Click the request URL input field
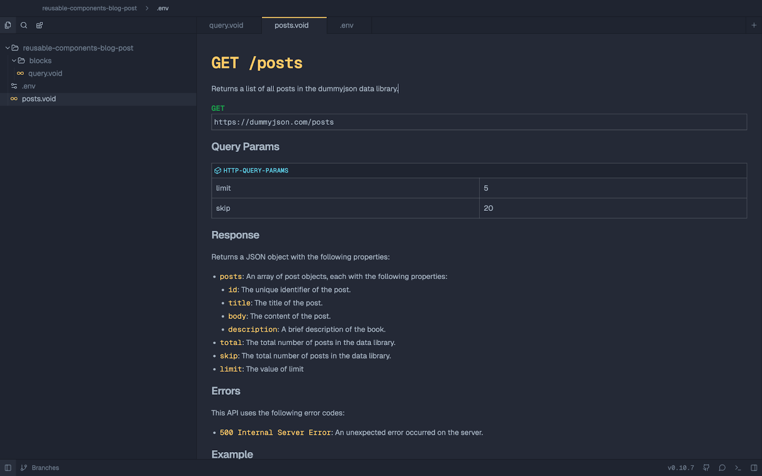The height and width of the screenshot is (476, 762). pyautogui.click(x=479, y=122)
